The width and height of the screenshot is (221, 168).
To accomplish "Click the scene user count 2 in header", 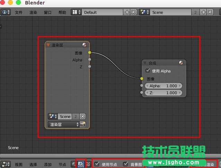I will point(195,12).
